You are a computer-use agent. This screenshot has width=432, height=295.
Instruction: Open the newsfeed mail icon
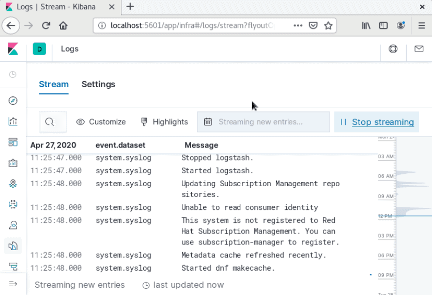[419, 49]
